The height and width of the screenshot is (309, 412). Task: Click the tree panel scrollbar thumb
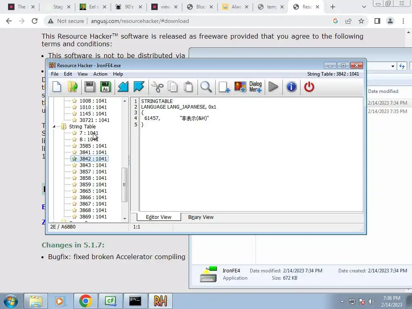pos(125,185)
